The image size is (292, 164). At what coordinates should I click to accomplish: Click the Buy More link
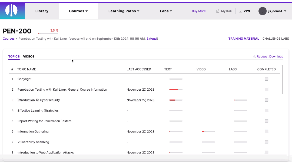coord(199,11)
